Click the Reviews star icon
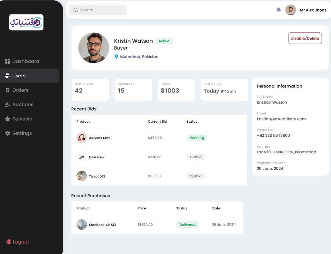Screen dimensions: 331x254 tap(8, 119)
